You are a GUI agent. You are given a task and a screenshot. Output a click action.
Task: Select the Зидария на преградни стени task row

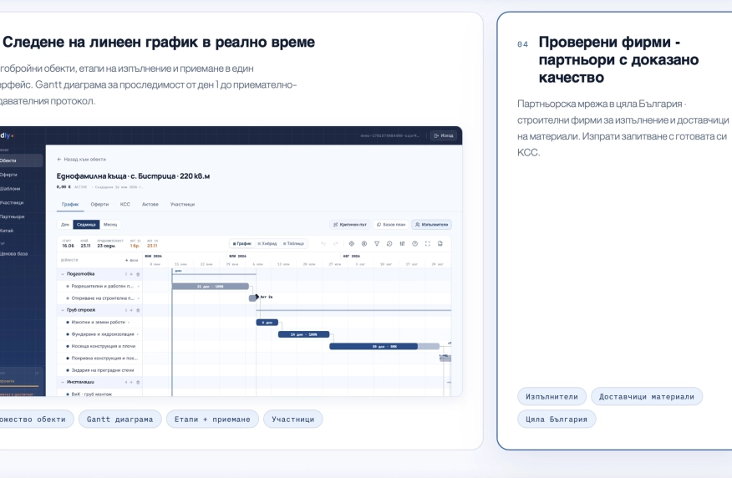[99, 370]
